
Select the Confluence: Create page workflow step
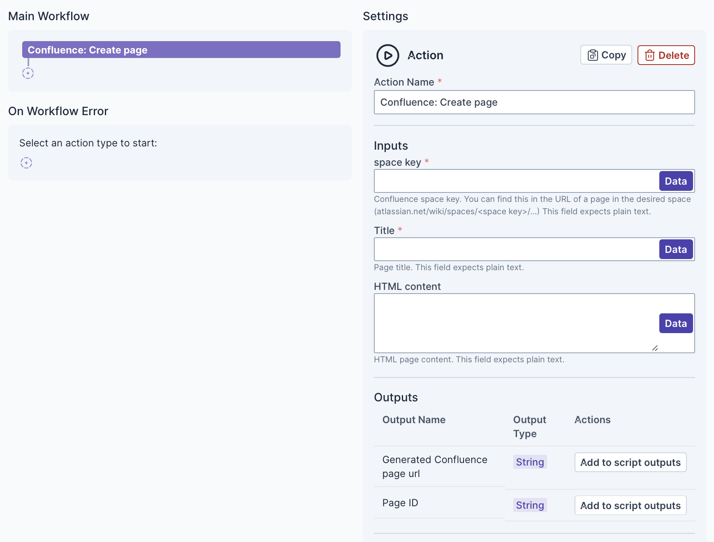[x=181, y=50]
